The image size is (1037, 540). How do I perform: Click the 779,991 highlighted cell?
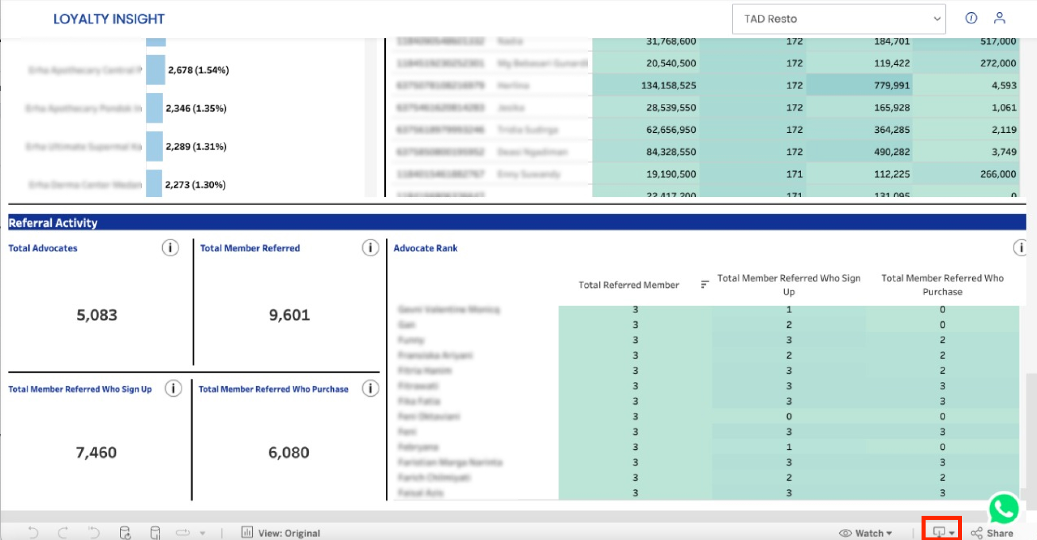click(x=859, y=85)
